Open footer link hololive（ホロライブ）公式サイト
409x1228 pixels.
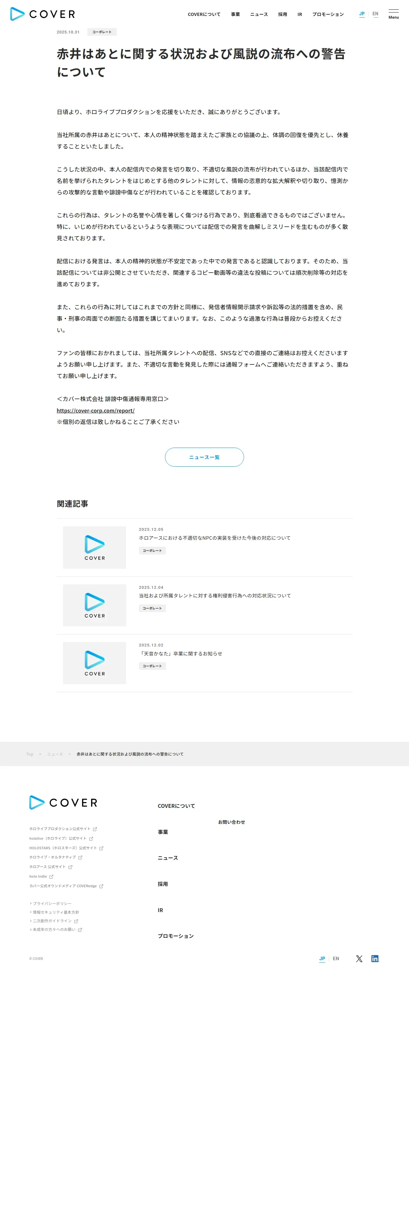(58, 838)
